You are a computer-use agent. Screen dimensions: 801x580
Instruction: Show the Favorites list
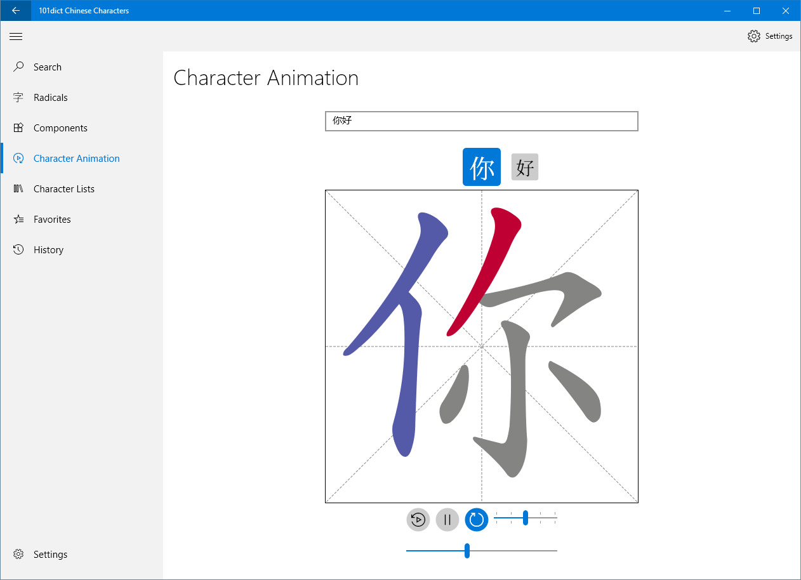coord(52,220)
